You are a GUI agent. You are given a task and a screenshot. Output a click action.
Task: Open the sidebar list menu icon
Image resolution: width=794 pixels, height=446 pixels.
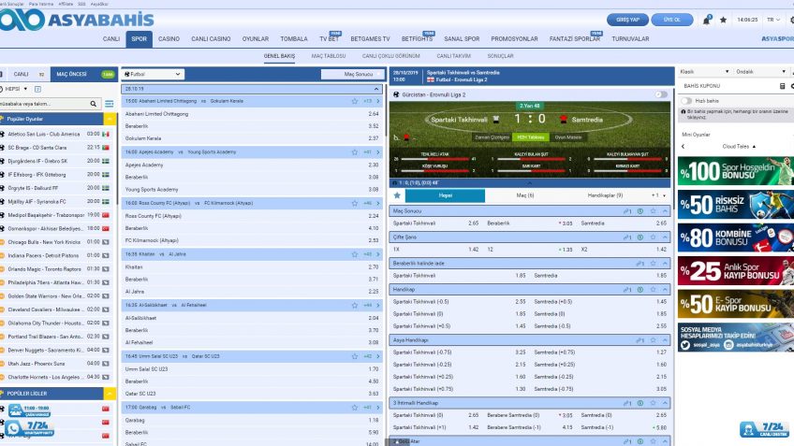(95, 104)
